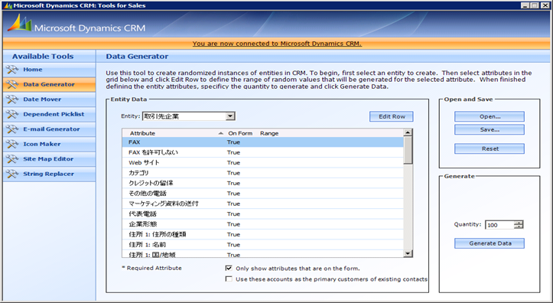Uncheck Only show attributes on the form
Viewport: 553px width, 303px height.
pyautogui.click(x=229, y=268)
